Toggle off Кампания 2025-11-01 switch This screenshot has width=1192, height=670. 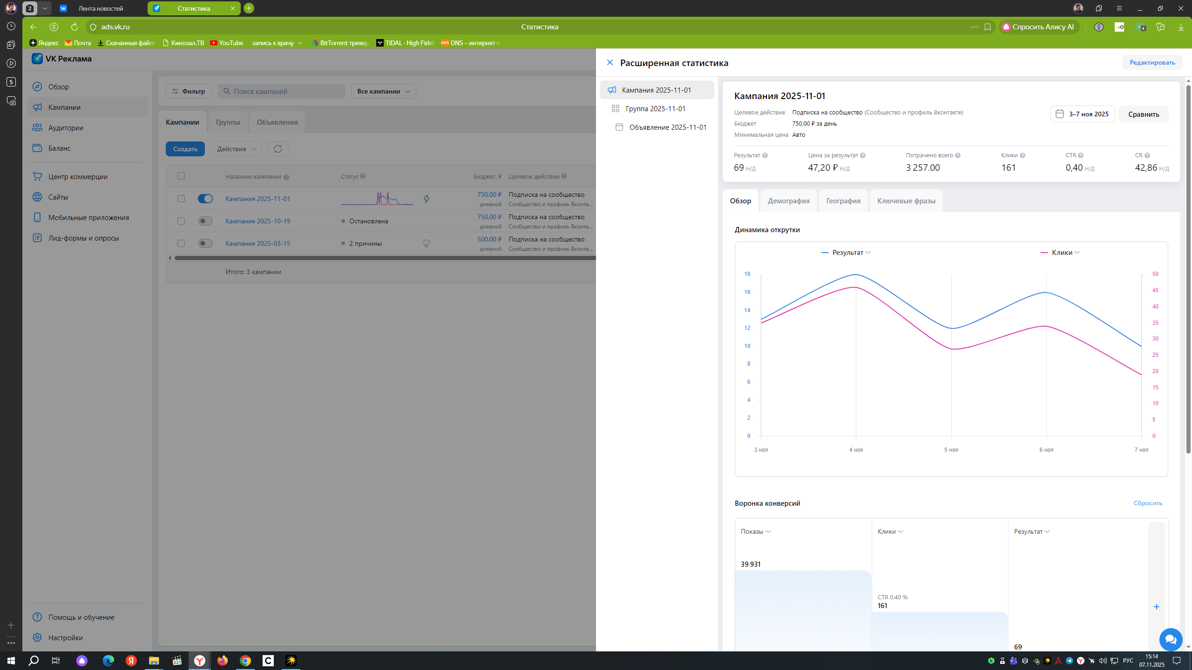(x=205, y=199)
